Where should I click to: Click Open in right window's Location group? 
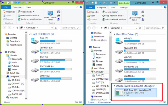pos(91,16)
